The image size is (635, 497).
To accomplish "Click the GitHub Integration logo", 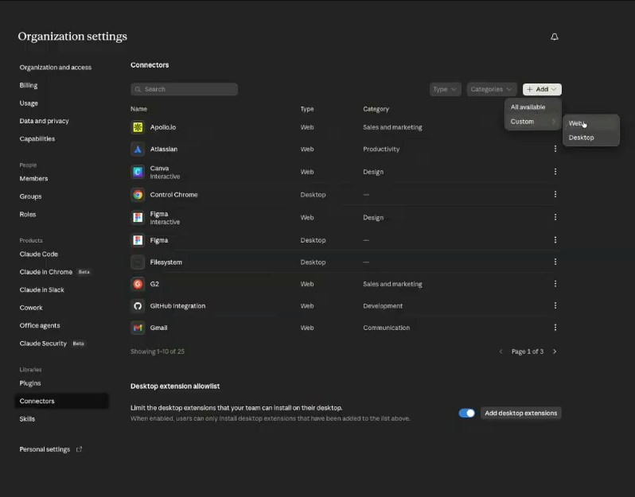I will pos(138,305).
